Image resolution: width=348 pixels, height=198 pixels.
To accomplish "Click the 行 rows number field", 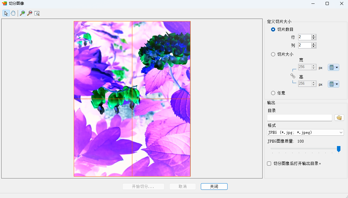I will [x=304, y=37].
